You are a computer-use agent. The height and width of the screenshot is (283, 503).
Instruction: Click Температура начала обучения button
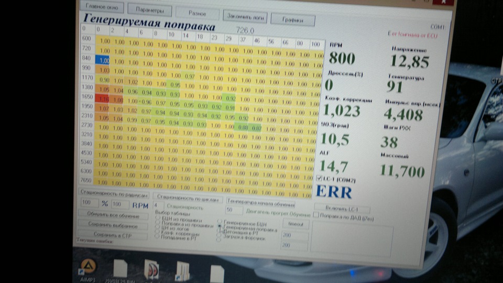(260, 202)
